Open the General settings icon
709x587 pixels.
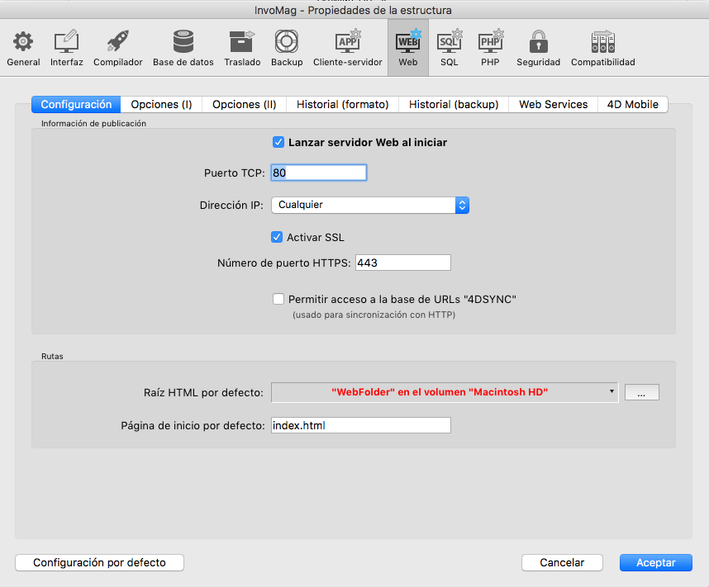(x=23, y=41)
